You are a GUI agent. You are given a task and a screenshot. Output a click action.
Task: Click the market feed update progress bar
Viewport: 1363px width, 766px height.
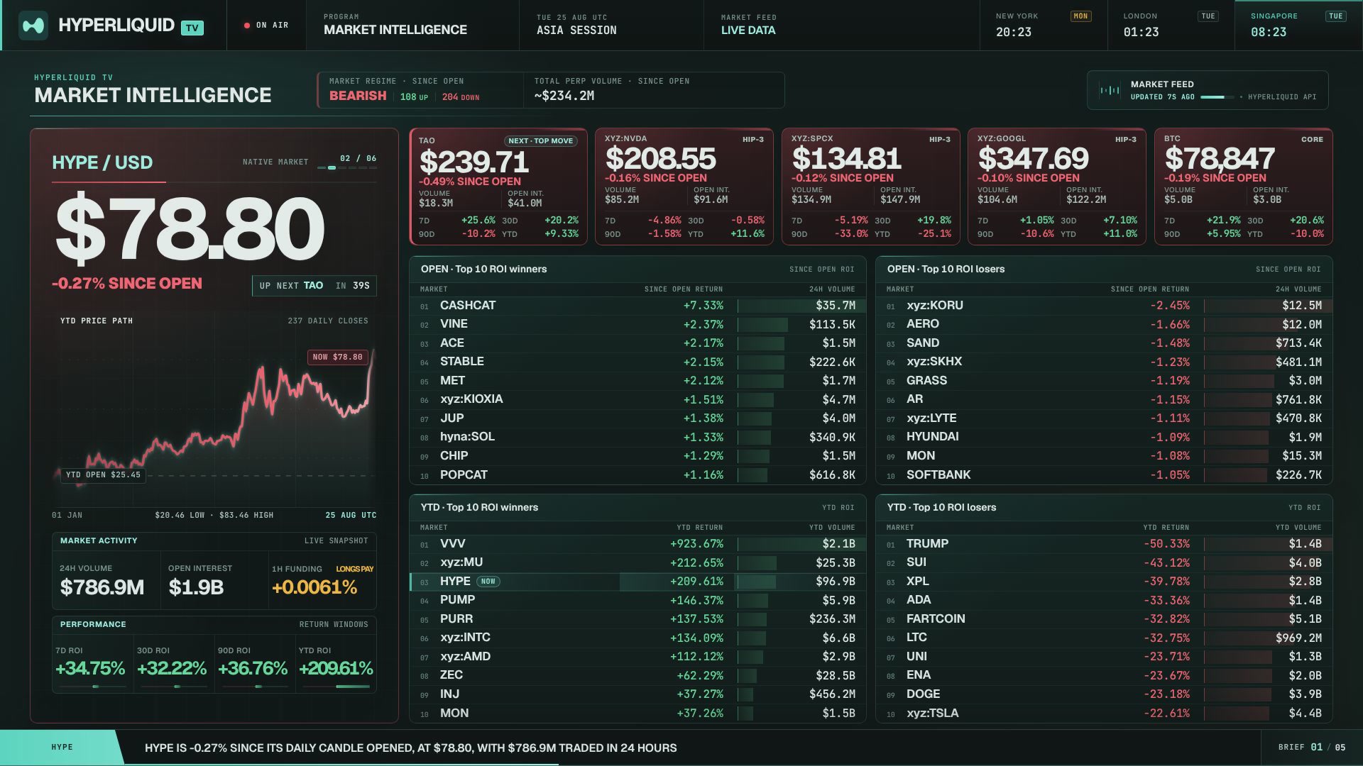tap(1217, 97)
